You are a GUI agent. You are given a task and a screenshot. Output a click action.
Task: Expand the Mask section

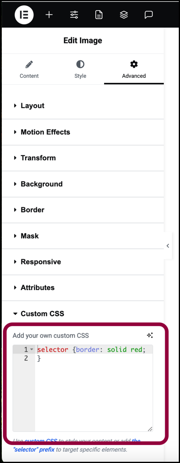pos(30,236)
